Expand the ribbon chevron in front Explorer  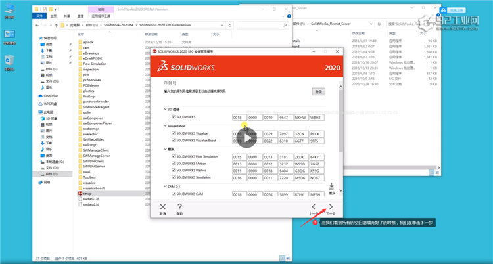click(x=285, y=16)
